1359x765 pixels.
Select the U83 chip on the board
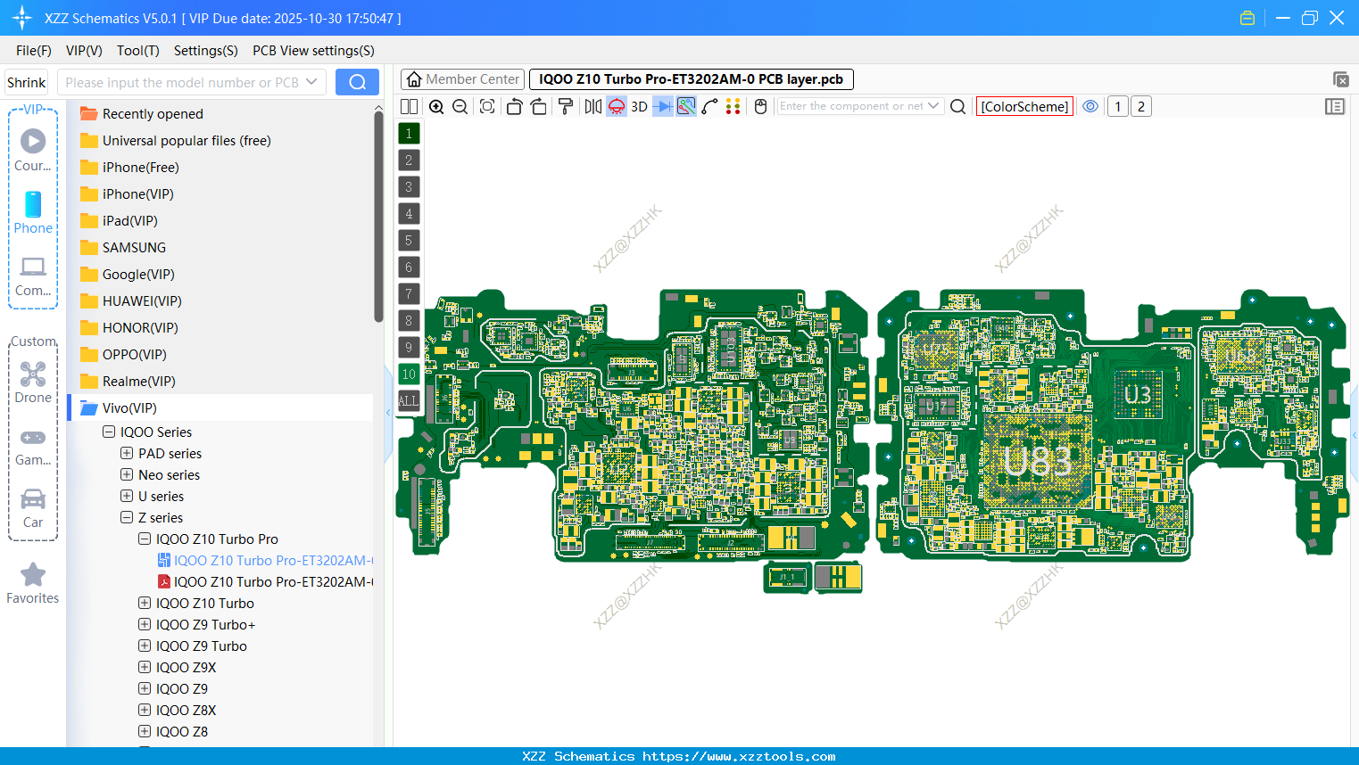click(x=1037, y=461)
